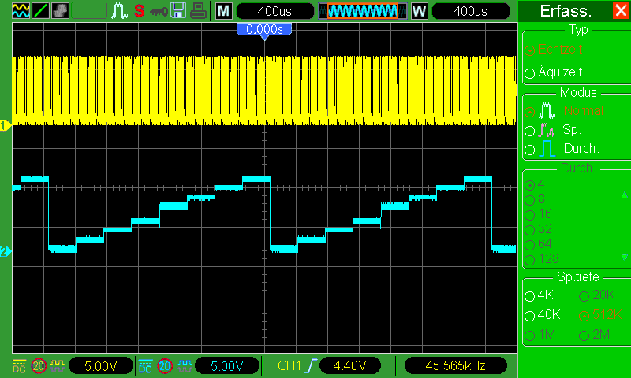Select the green line vector icon

pos(41,11)
